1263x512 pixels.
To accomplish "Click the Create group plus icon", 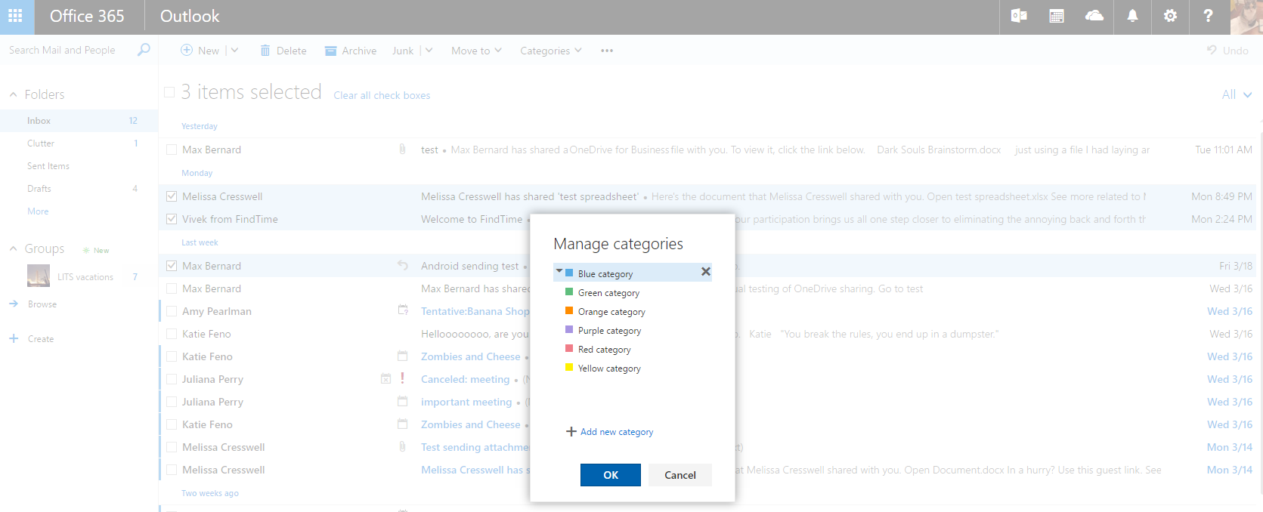I will (x=14, y=338).
